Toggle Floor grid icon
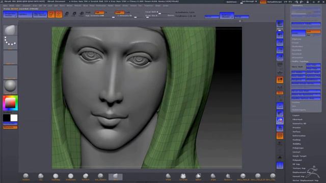 [280, 72]
